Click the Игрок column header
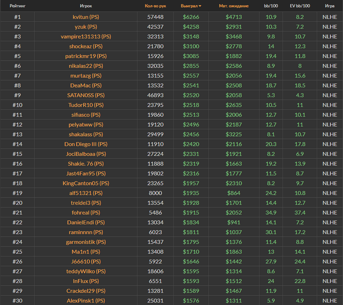The width and height of the screenshot is (343, 305). point(86,6)
